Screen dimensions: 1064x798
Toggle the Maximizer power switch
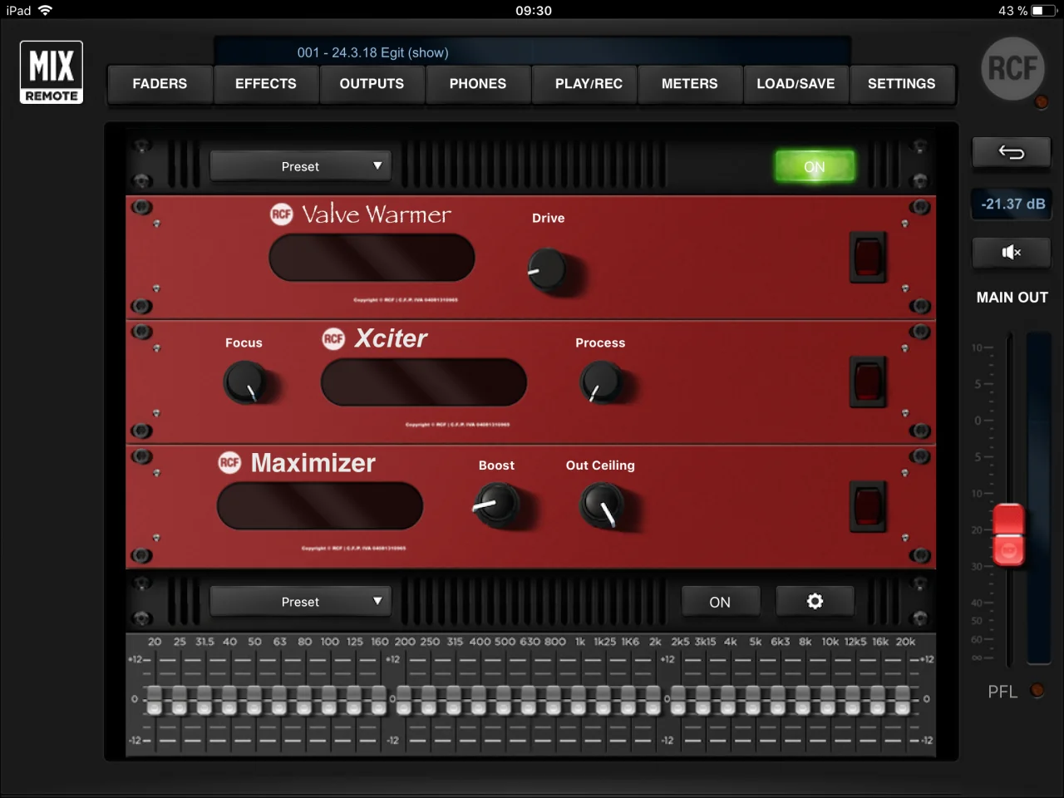tap(867, 505)
